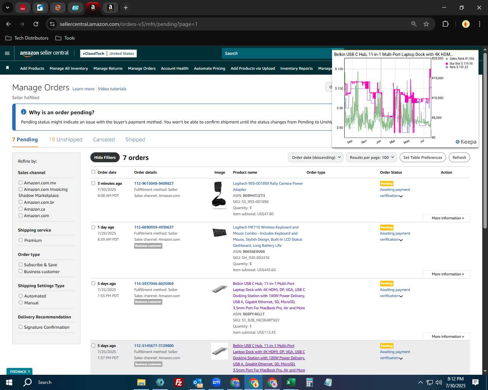Open the Windows Start menu
This screenshot has width=488, height=390.
tap(9, 382)
